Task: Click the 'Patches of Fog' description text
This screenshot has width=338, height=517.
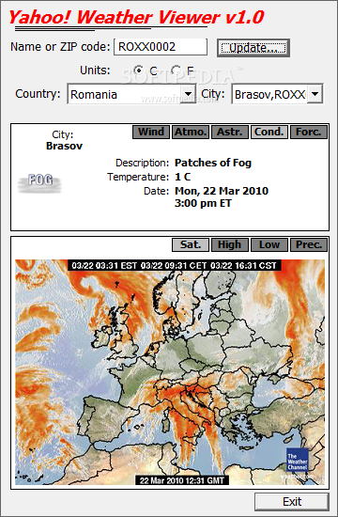Action: click(x=213, y=163)
